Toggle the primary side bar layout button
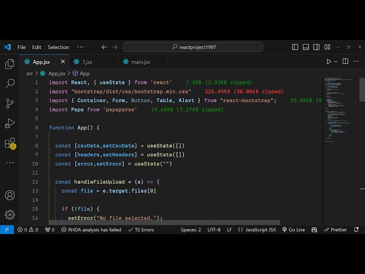This screenshot has height=274, width=365. click(295, 47)
